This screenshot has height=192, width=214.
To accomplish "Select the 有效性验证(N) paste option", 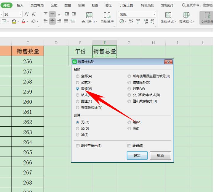I will click(x=78, y=107).
